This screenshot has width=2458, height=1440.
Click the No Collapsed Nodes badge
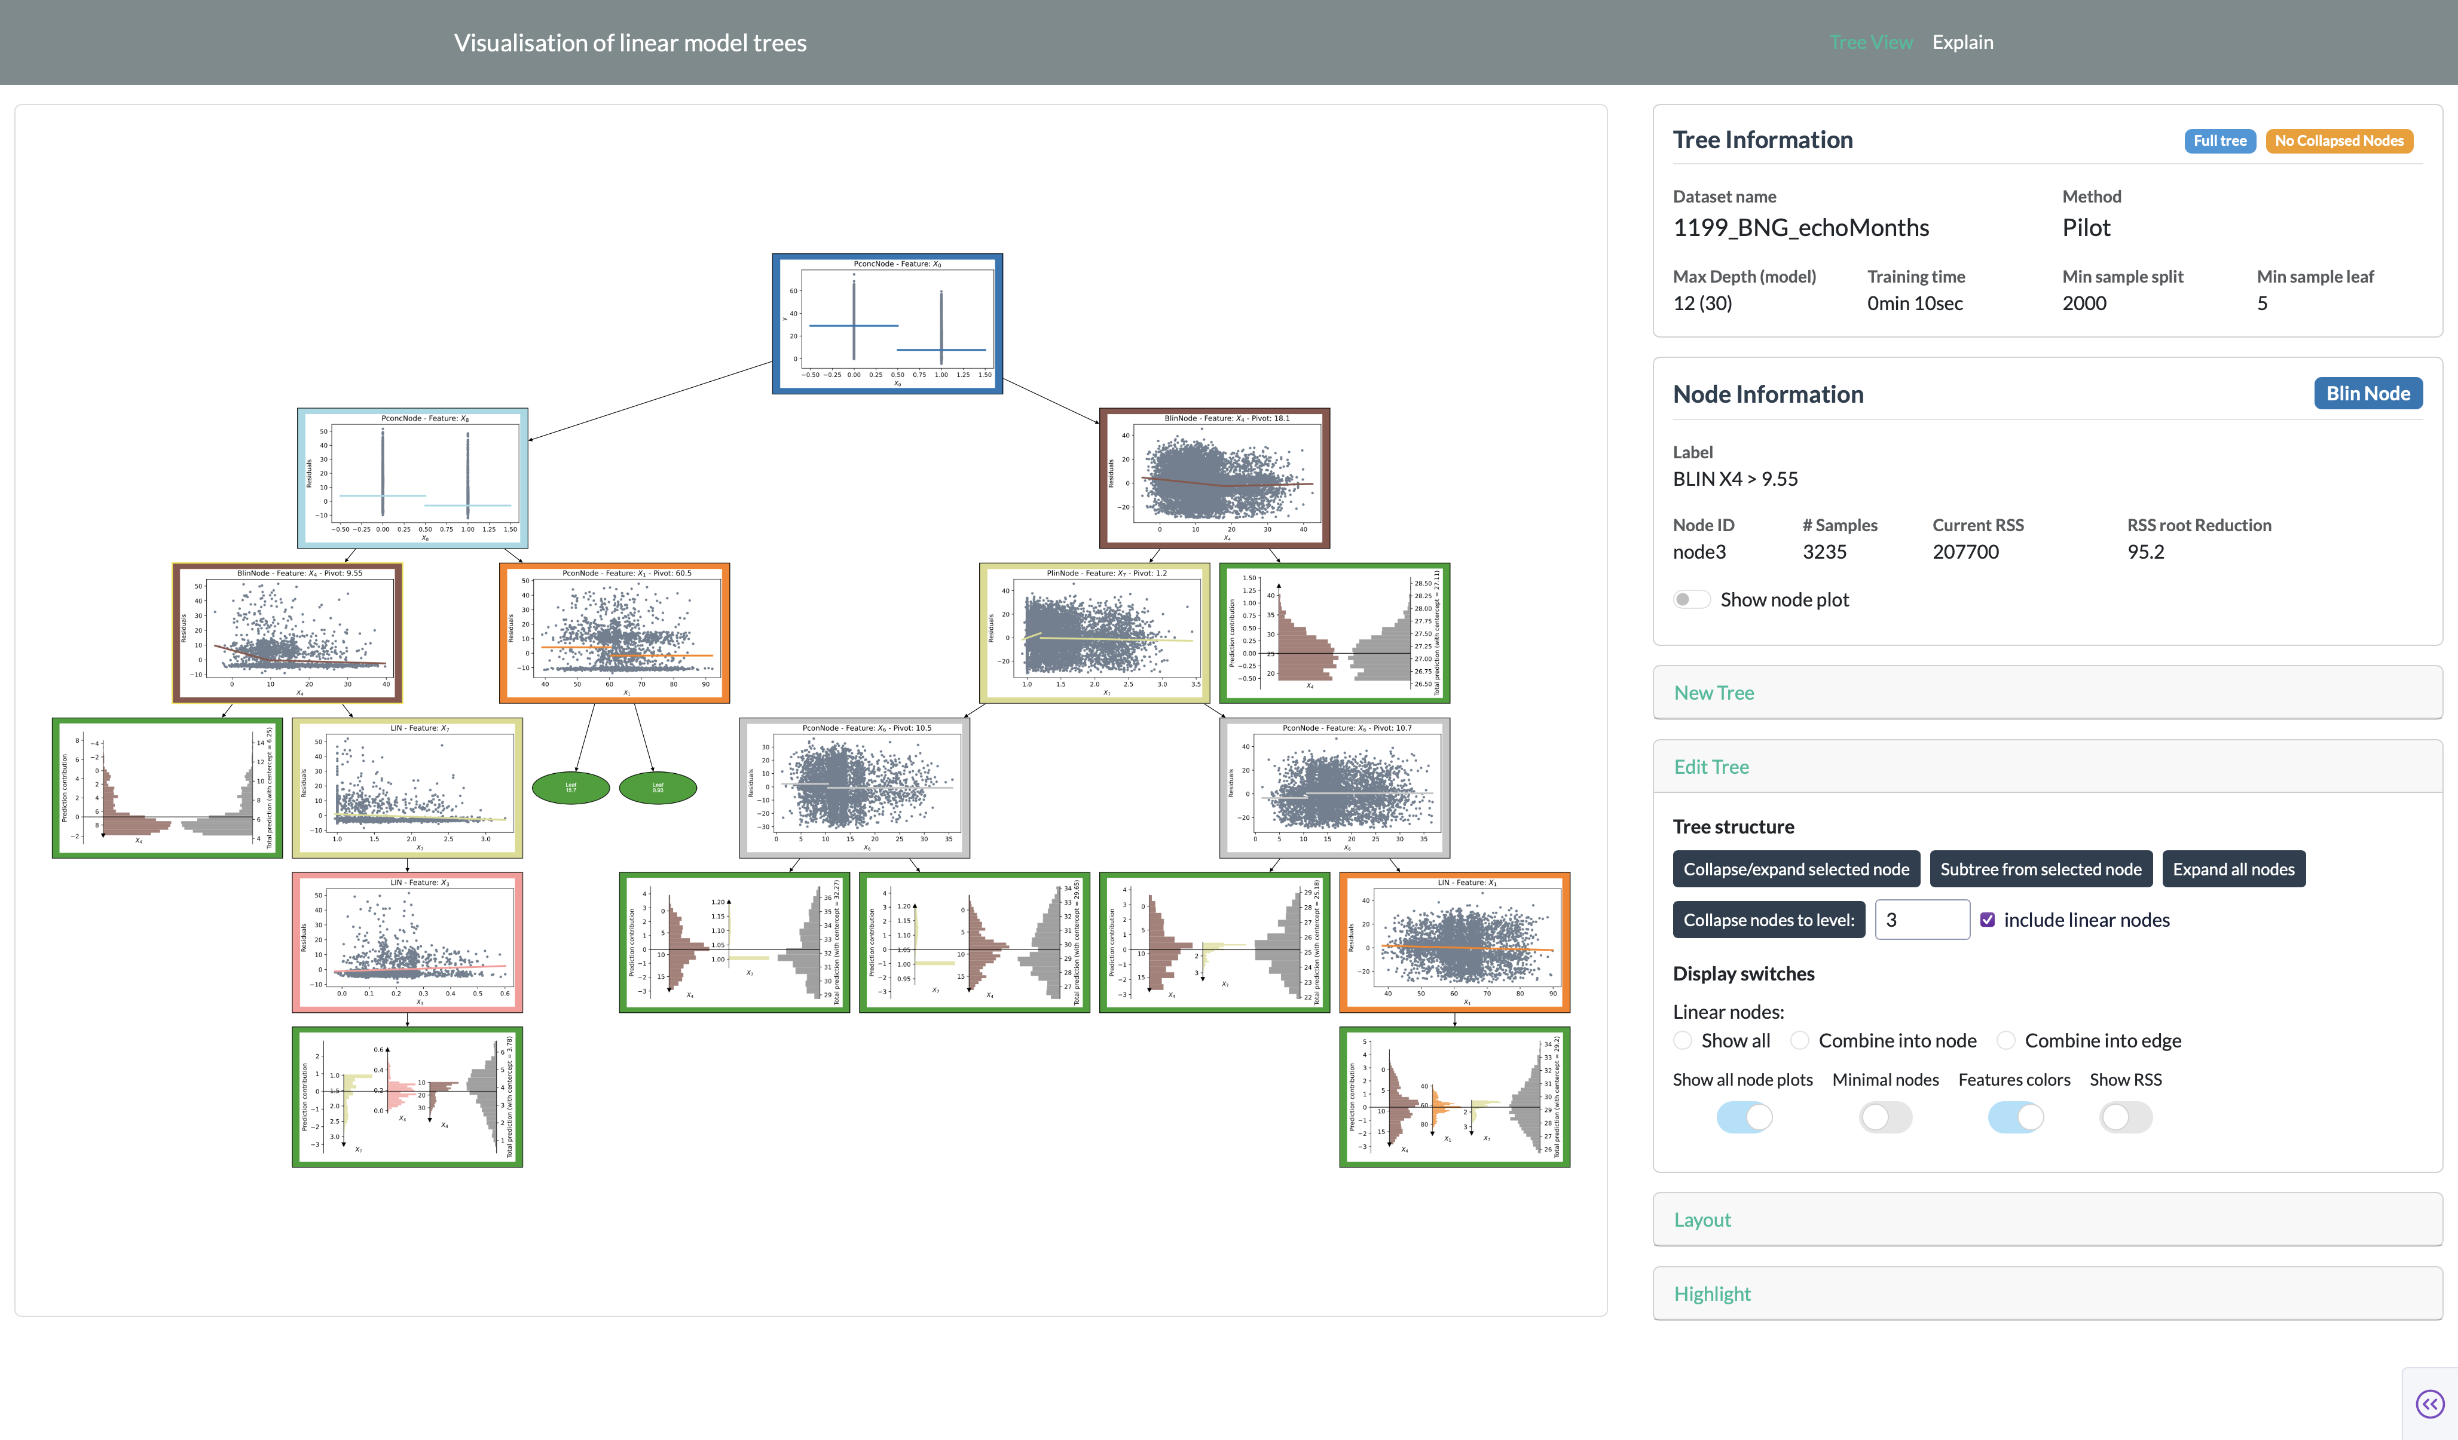click(x=2339, y=140)
